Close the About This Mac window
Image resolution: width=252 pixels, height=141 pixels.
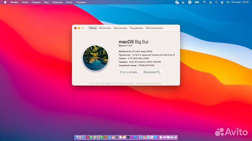pyautogui.click(x=75, y=28)
